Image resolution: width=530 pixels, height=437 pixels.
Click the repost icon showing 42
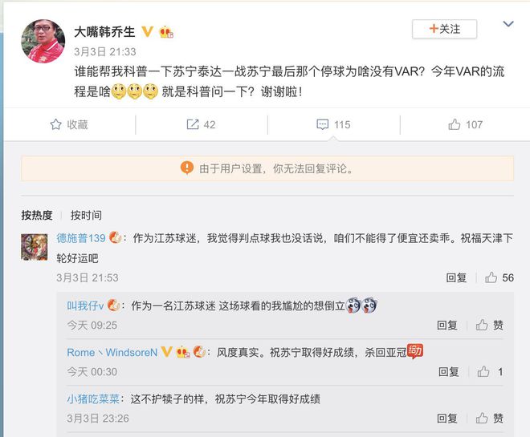[x=193, y=124]
